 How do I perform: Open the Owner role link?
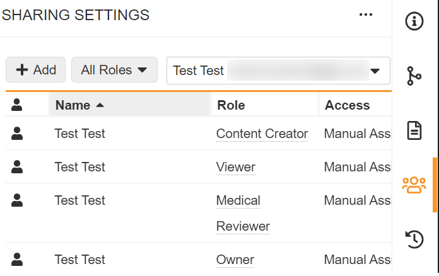pos(235,260)
